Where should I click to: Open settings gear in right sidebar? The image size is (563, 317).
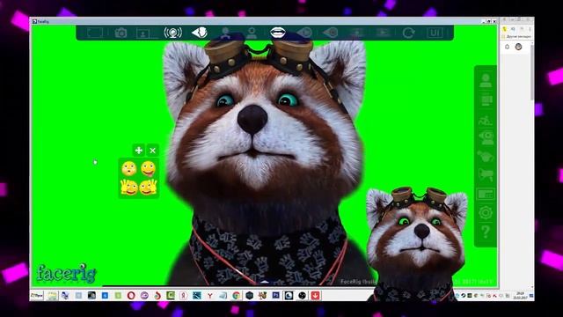[x=486, y=213]
